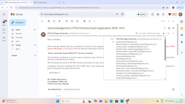Collapse recipient details dropdown arrow
The height and width of the screenshot is (104, 185).
[165, 36]
